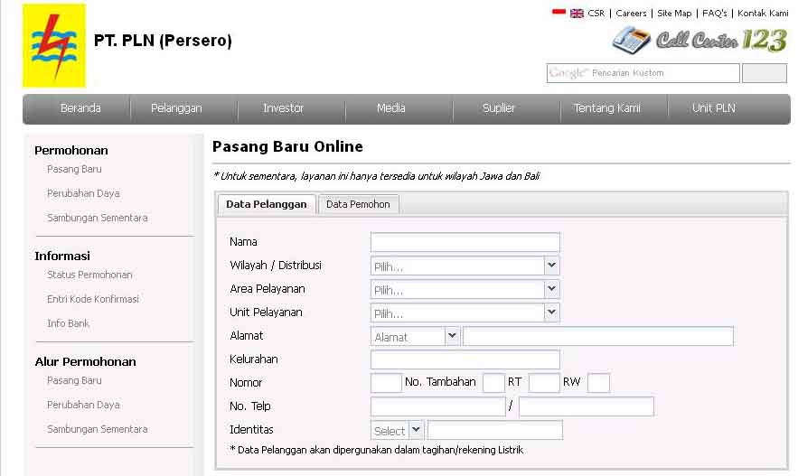Click the Nomor input field

pos(386,383)
